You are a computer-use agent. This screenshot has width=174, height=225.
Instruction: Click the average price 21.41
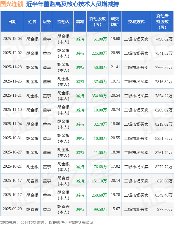(115, 67)
